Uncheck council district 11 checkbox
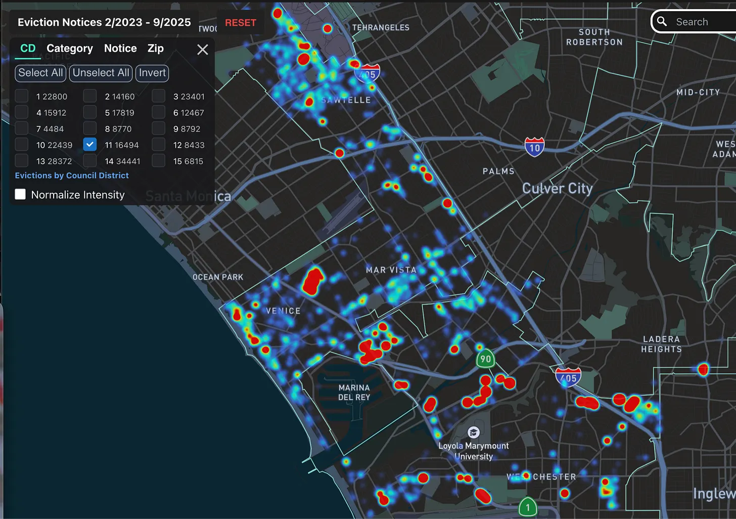Viewport: 736px width, 519px height. pyautogui.click(x=90, y=145)
